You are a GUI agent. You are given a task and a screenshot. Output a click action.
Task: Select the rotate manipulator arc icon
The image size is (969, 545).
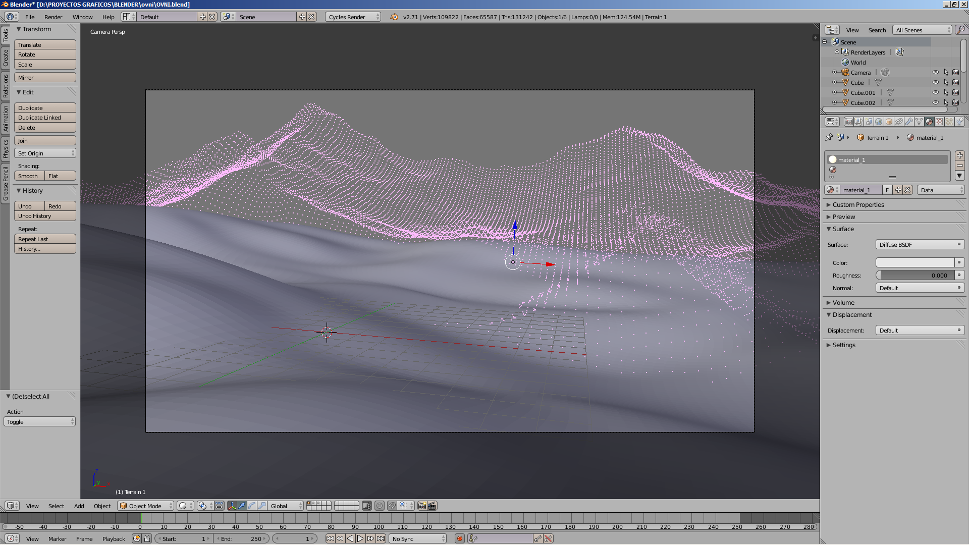[252, 506]
